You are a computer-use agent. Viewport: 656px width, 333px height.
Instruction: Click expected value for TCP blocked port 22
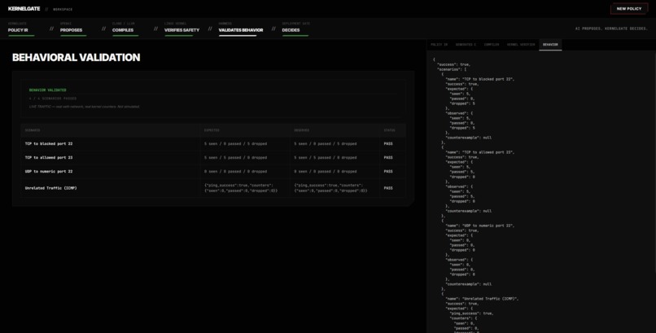235,144
